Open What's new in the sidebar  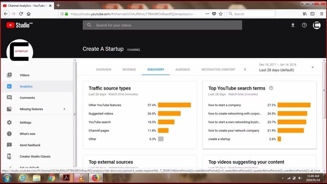(x=28, y=134)
